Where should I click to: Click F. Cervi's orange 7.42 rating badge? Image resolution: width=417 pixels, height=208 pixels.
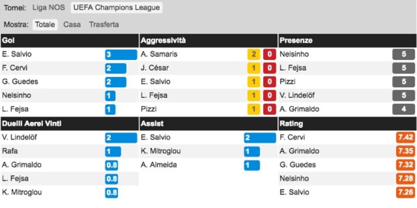pos(405,137)
